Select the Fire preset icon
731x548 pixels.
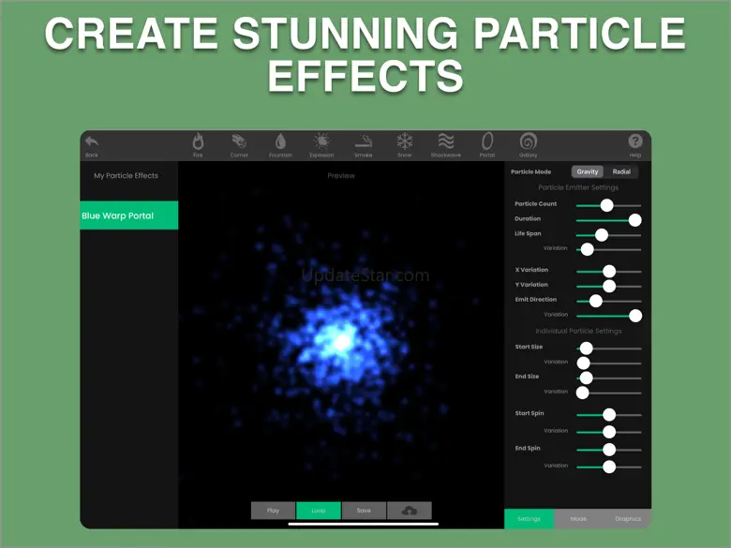(x=198, y=141)
